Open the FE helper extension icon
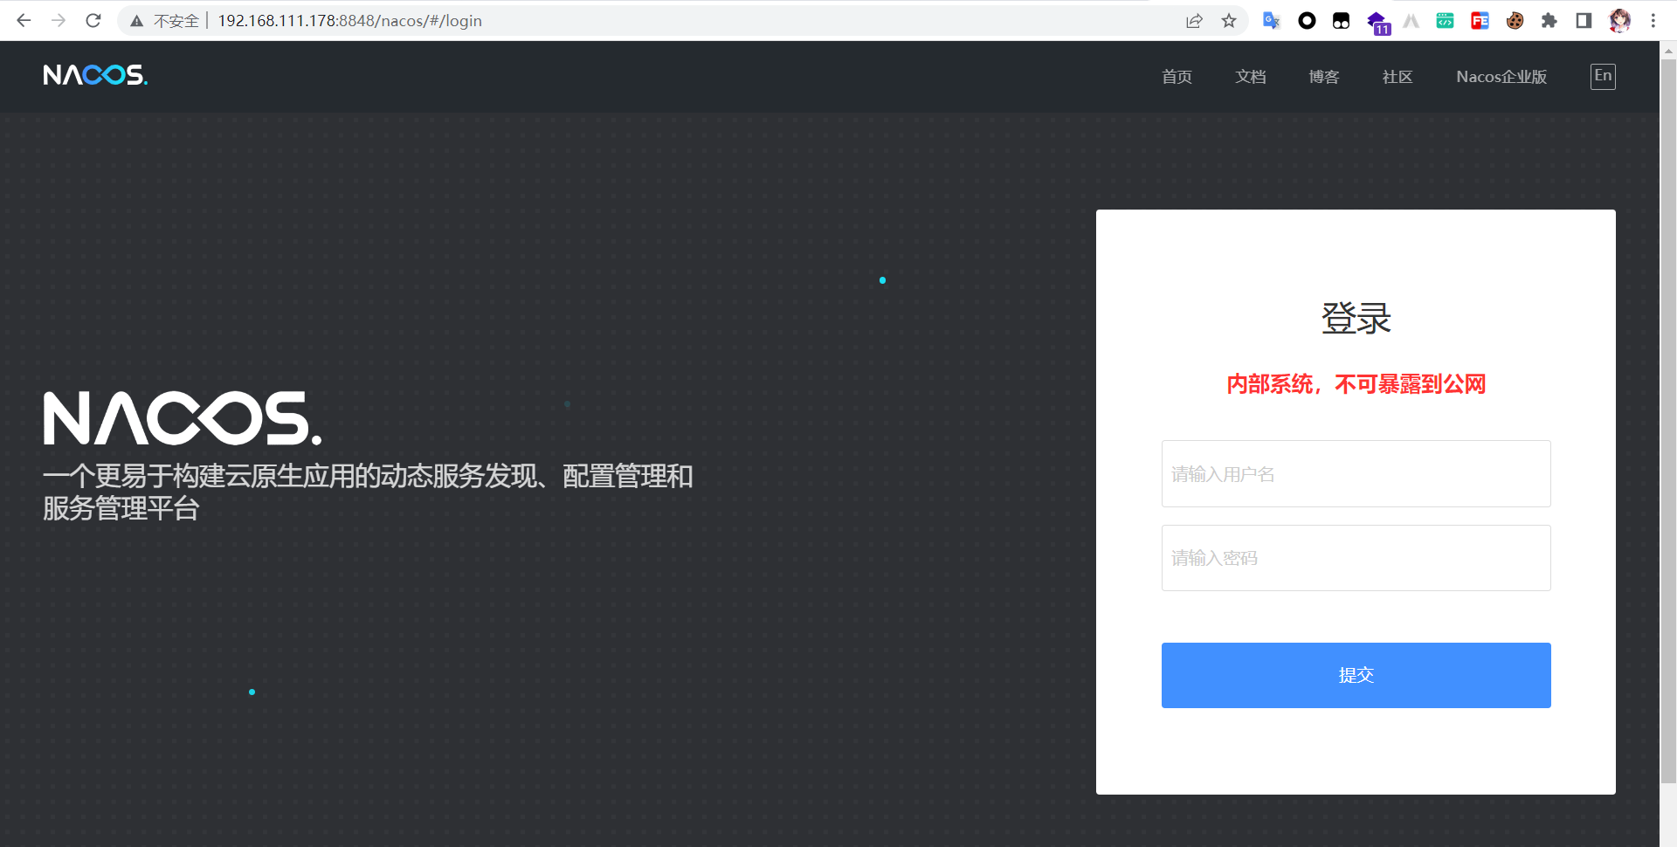Image resolution: width=1677 pixels, height=847 pixels. (x=1480, y=21)
